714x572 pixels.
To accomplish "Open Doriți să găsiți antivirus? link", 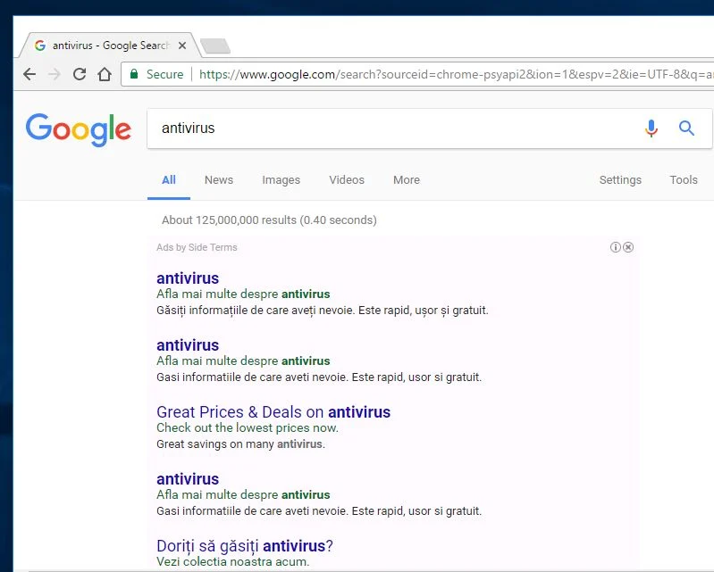I will [x=245, y=545].
